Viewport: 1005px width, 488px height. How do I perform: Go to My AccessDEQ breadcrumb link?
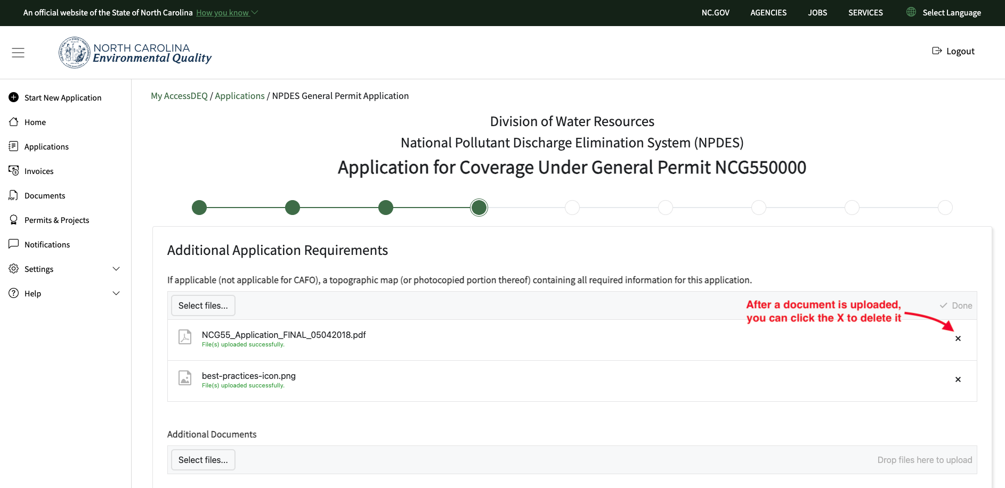pos(179,96)
